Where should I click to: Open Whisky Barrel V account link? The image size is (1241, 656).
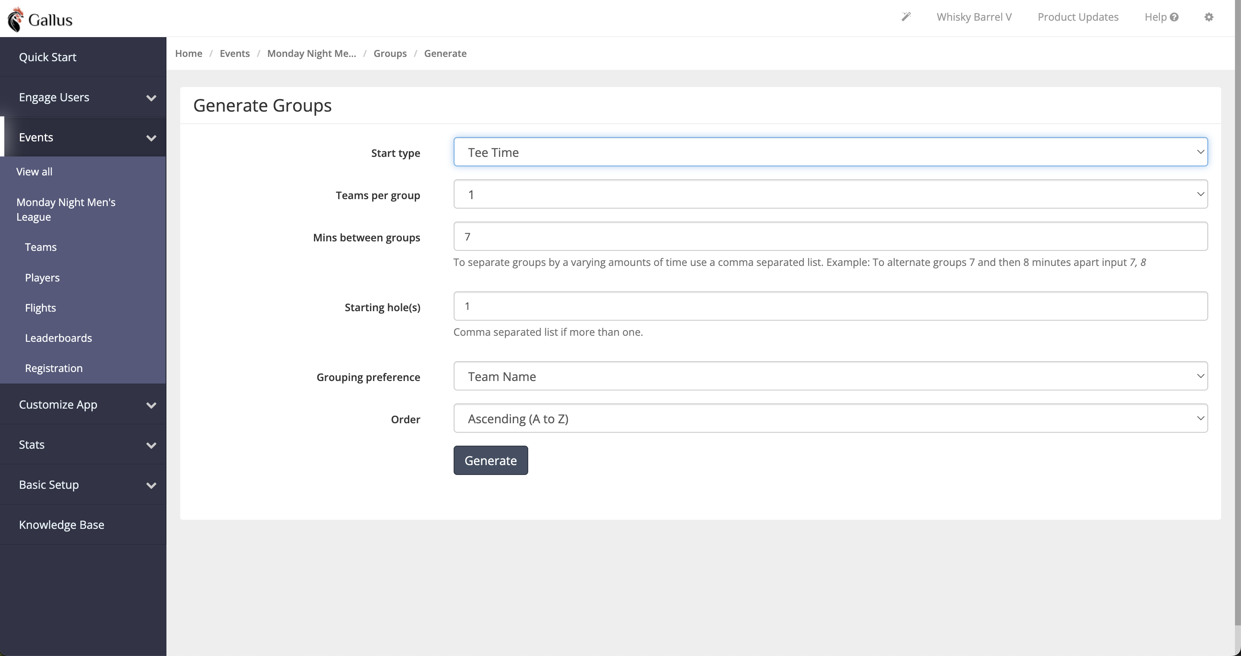point(974,17)
